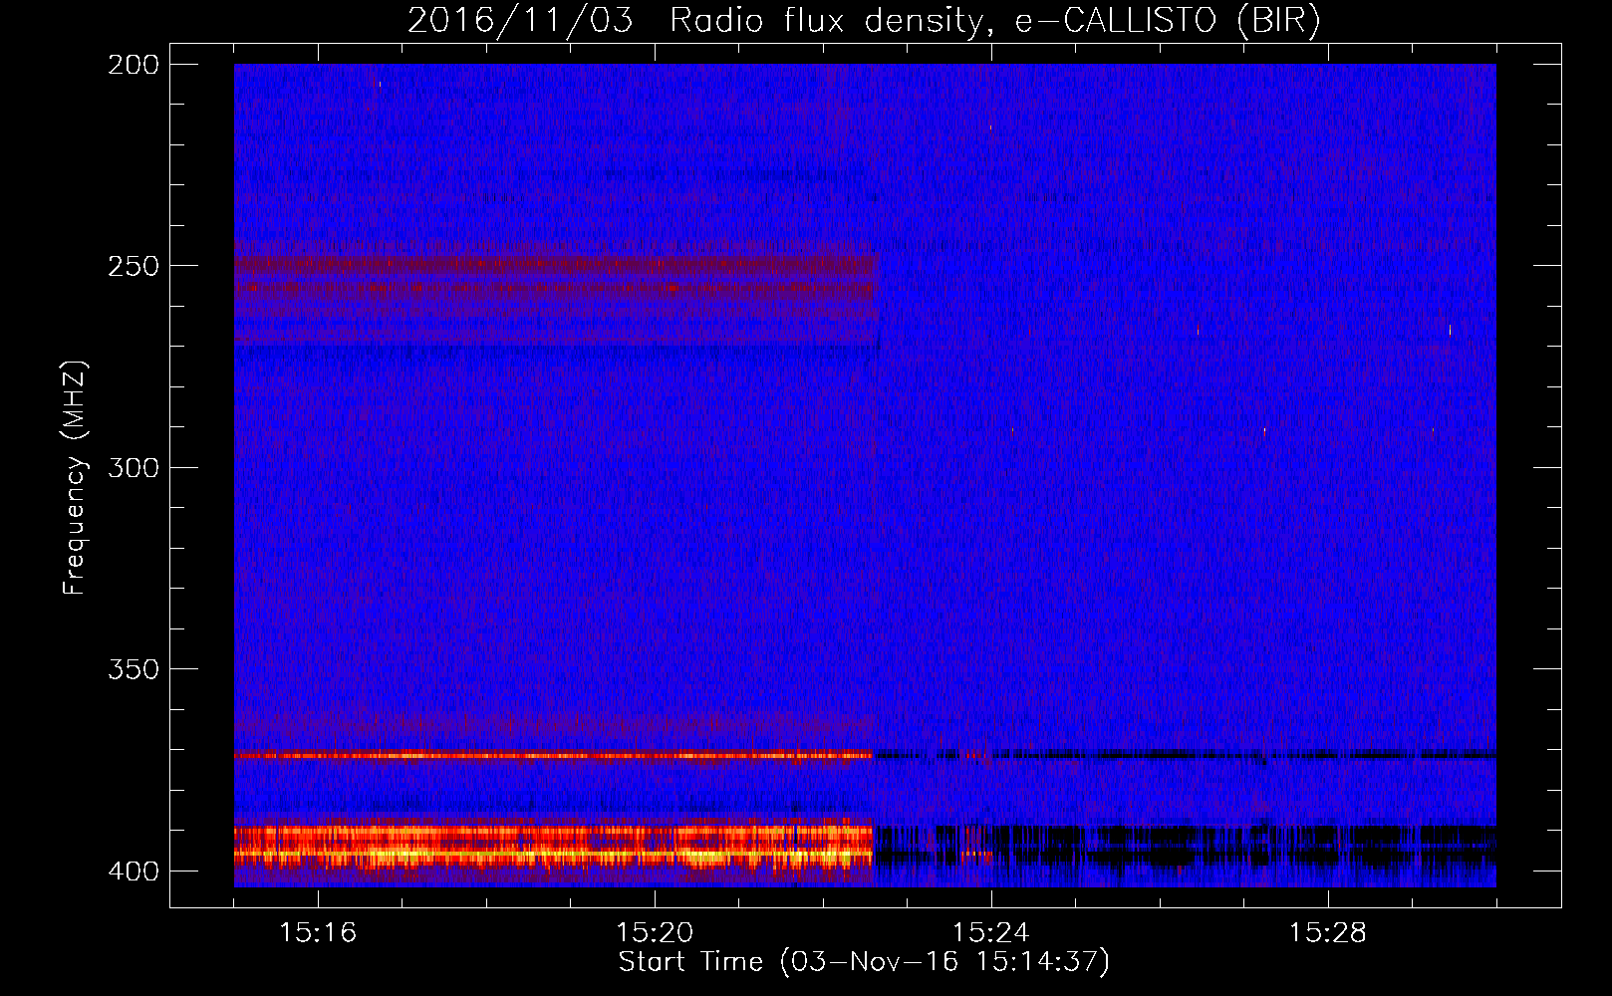Click the 15:28 time tick label

point(1328,933)
